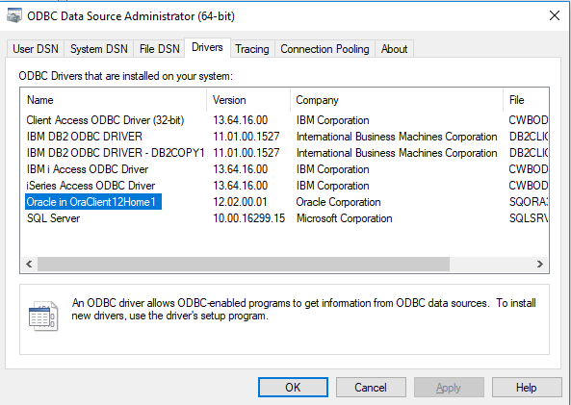Click the SQLSRV file cell
This screenshot has height=405, width=571.
(x=529, y=218)
